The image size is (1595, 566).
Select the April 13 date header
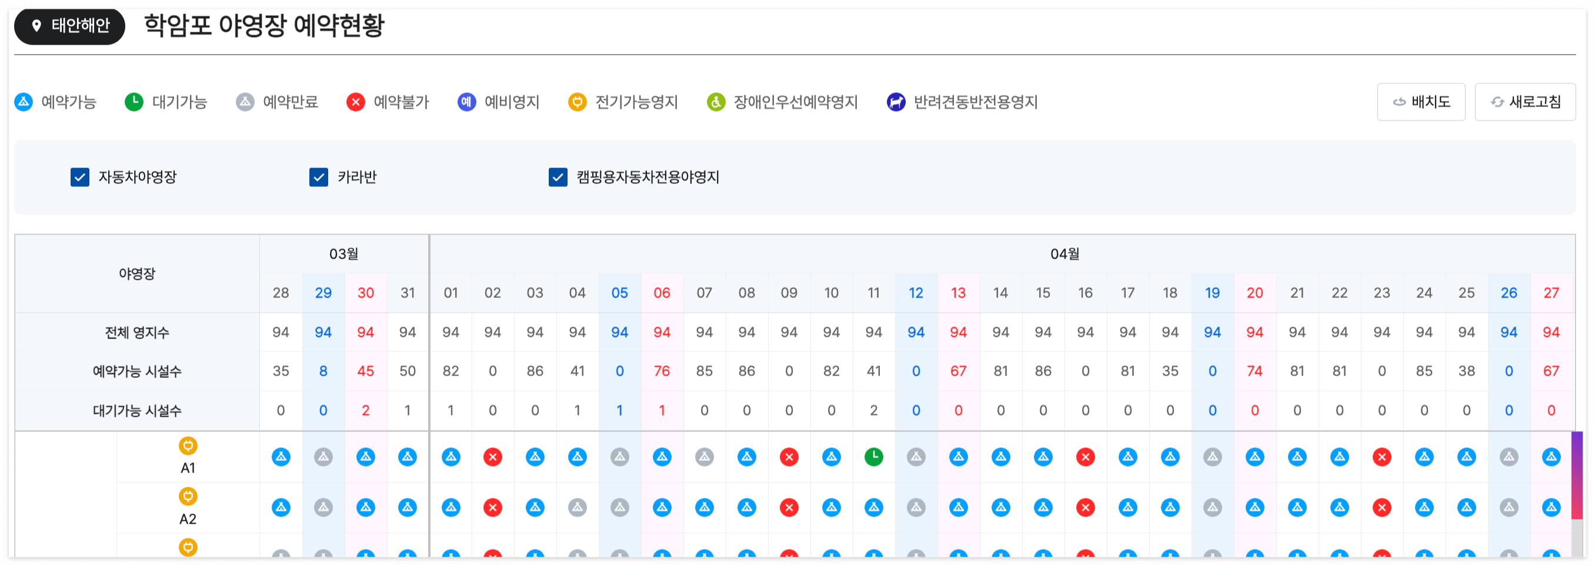point(959,293)
